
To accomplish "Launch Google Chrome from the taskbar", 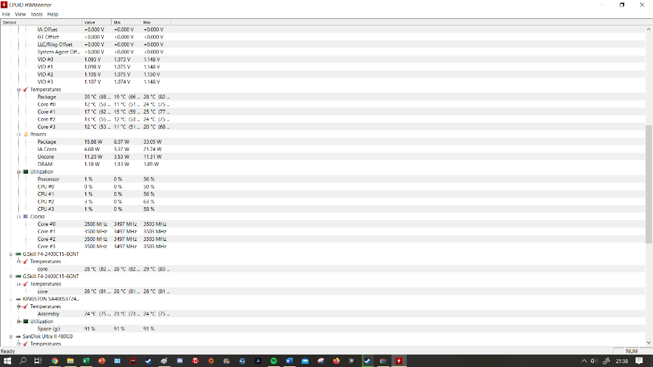I will (x=55, y=361).
